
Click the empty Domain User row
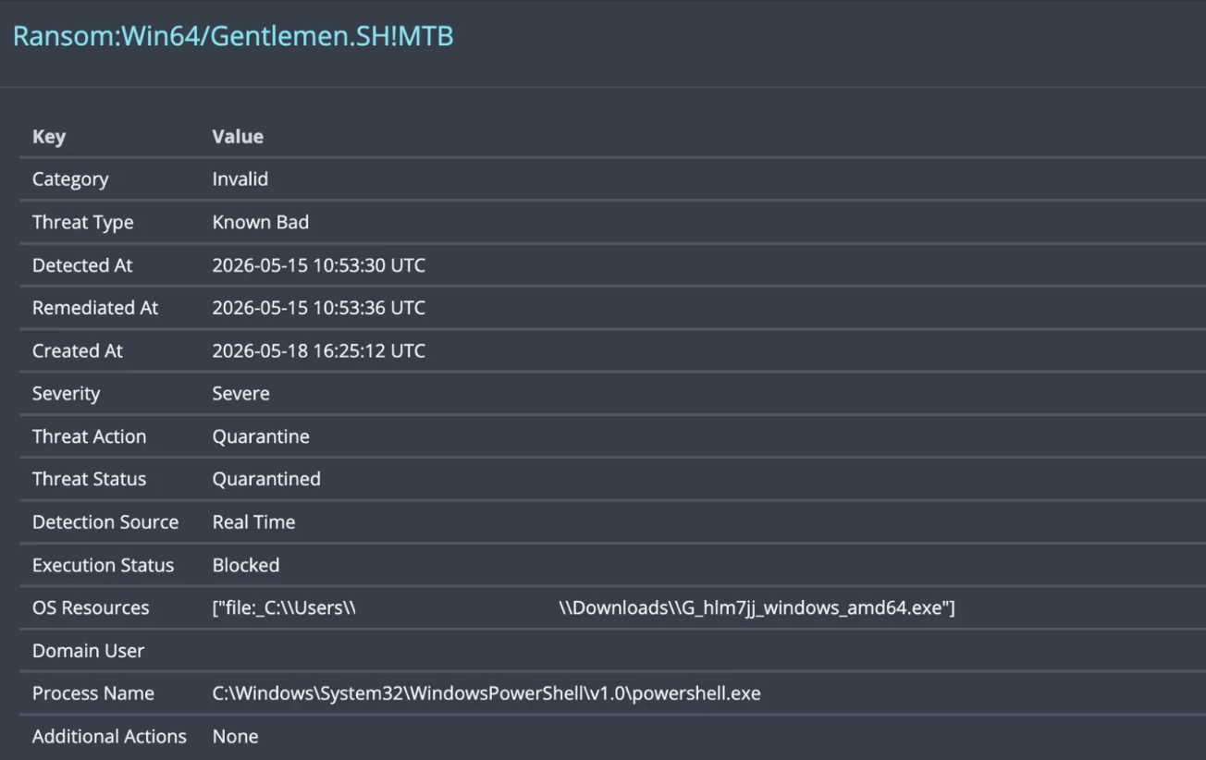pyautogui.click(x=612, y=651)
